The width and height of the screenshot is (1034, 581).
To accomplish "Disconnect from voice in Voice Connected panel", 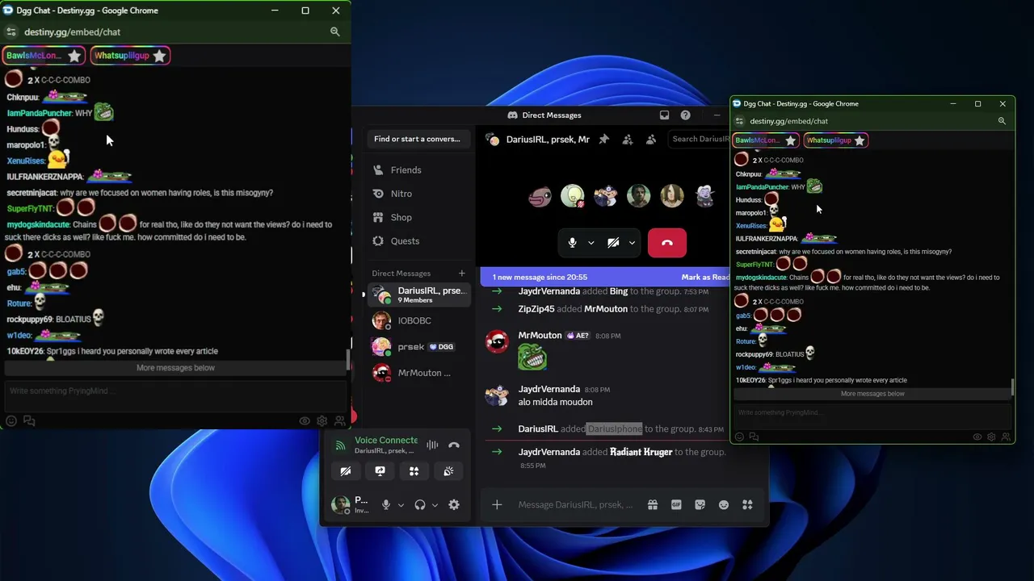I will click(454, 445).
